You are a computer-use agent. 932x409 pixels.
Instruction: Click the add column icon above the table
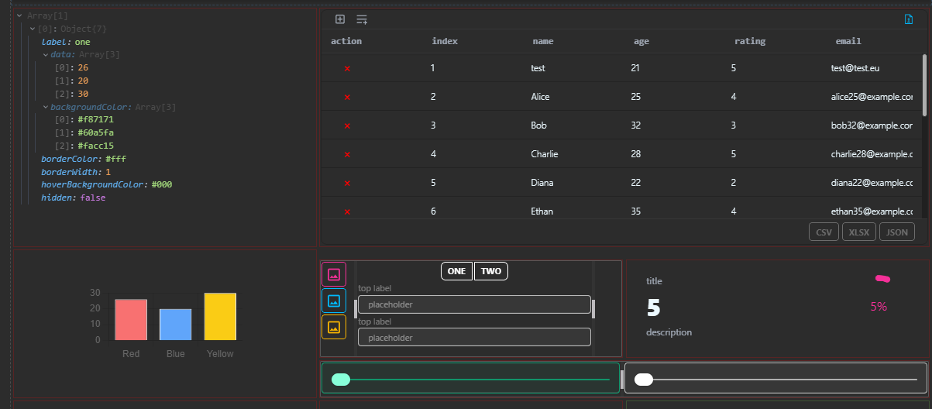point(340,19)
